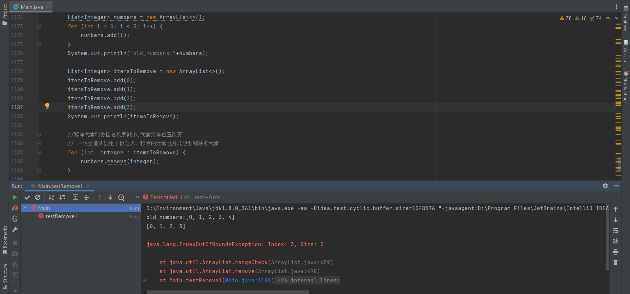Image resolution: width=630 pixels, height=294 pixels.
Task: Jump to next highlighted error arrow
Action: click(617, 18)
